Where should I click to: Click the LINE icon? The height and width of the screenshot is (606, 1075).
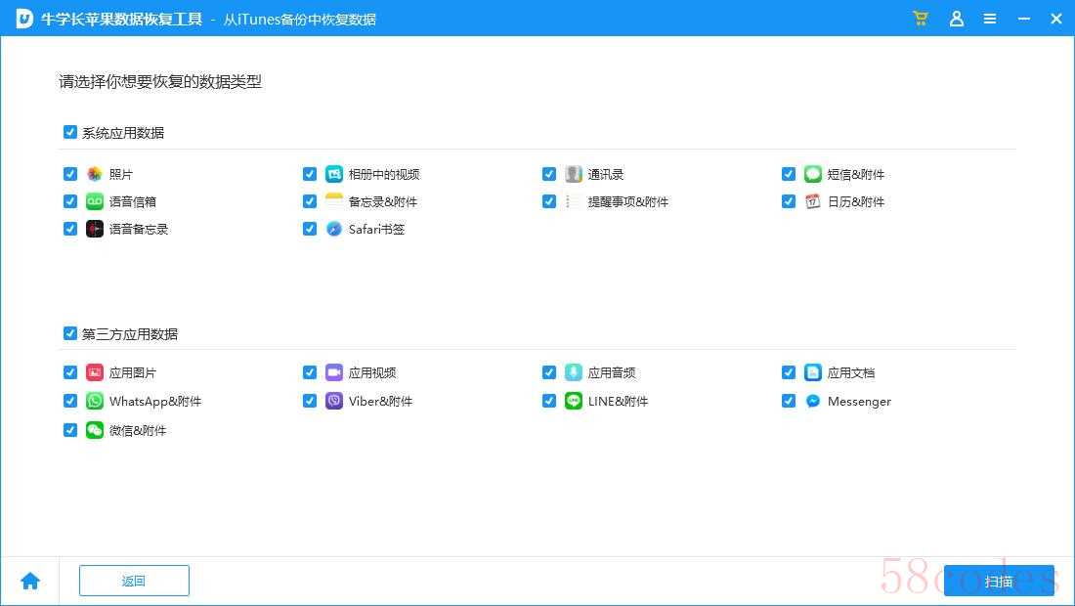[573, 401]
